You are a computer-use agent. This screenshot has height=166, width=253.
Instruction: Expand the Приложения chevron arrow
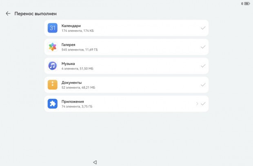tap(197, 104)
